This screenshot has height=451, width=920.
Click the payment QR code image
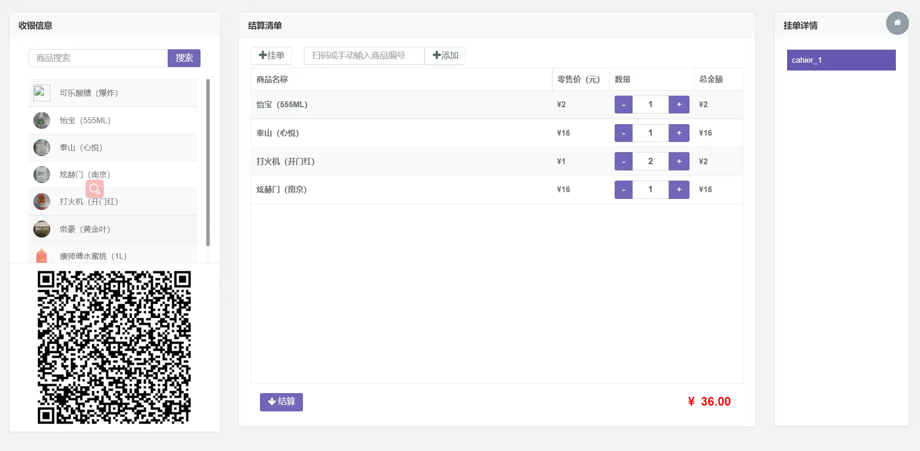pyautogui.click(x=115, y=347)
